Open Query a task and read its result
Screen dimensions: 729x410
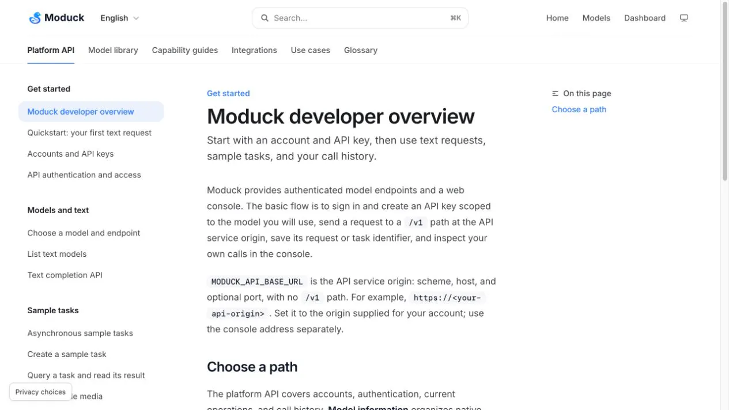[x=86, y=375]
